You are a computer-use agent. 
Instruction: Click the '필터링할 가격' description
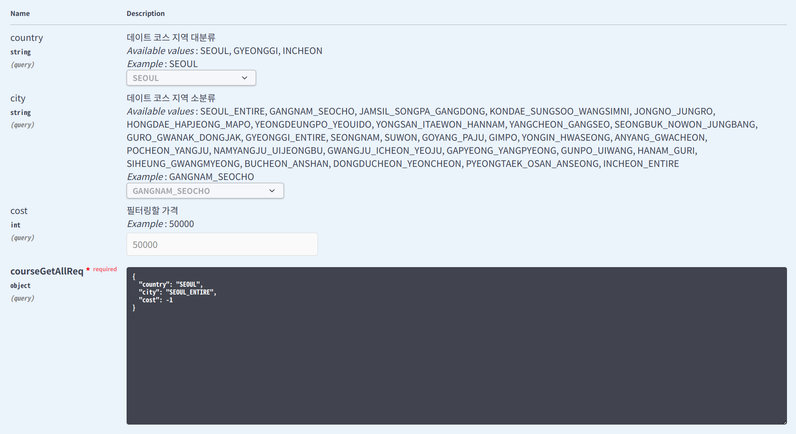[x=152, y=211]
